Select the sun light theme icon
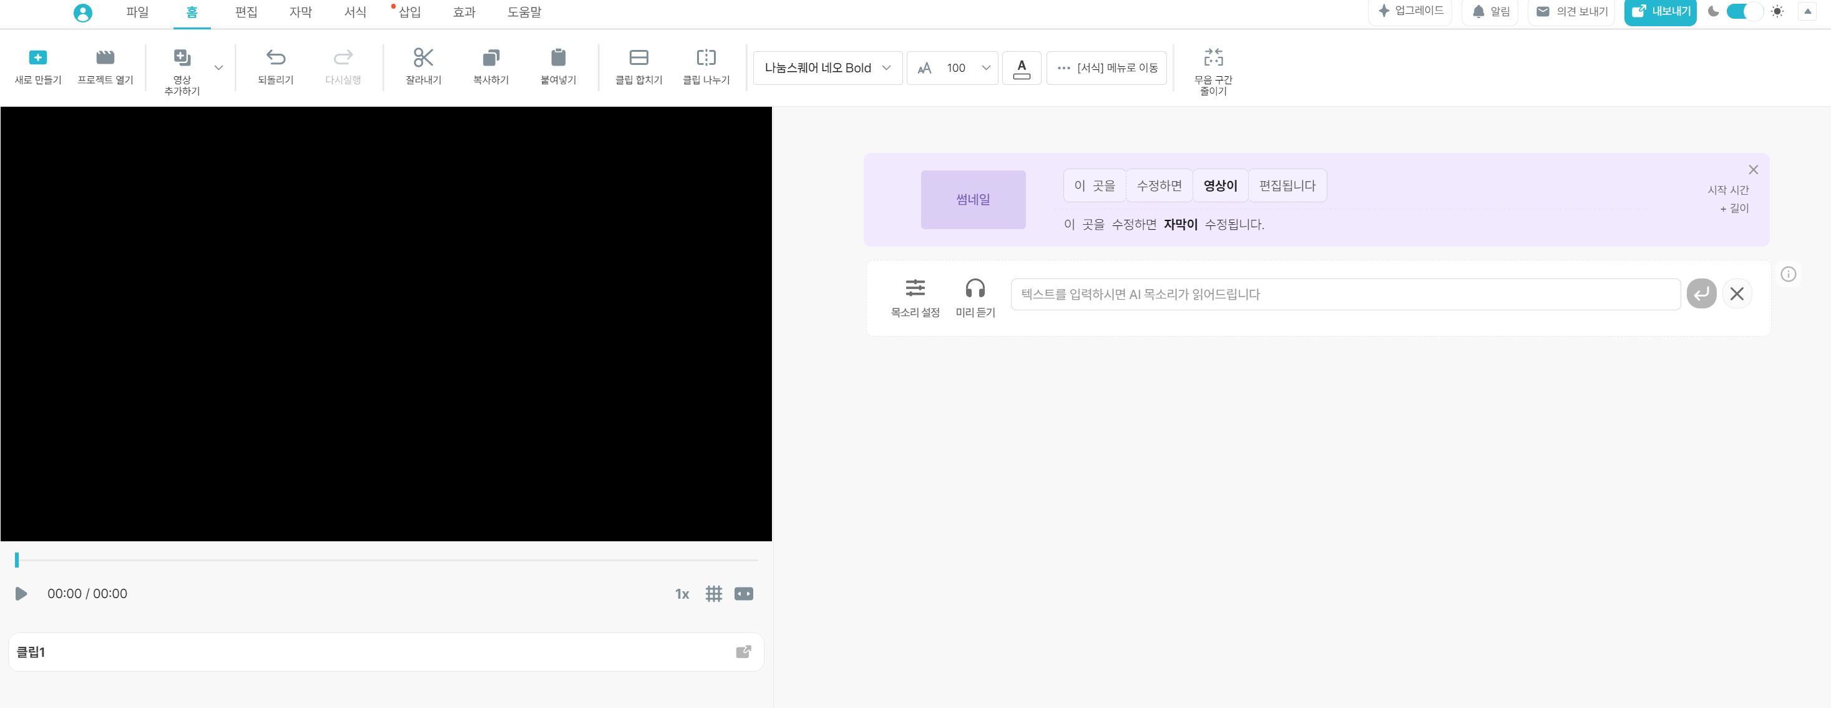1831x708 pixels. (x=1777, y=11)
